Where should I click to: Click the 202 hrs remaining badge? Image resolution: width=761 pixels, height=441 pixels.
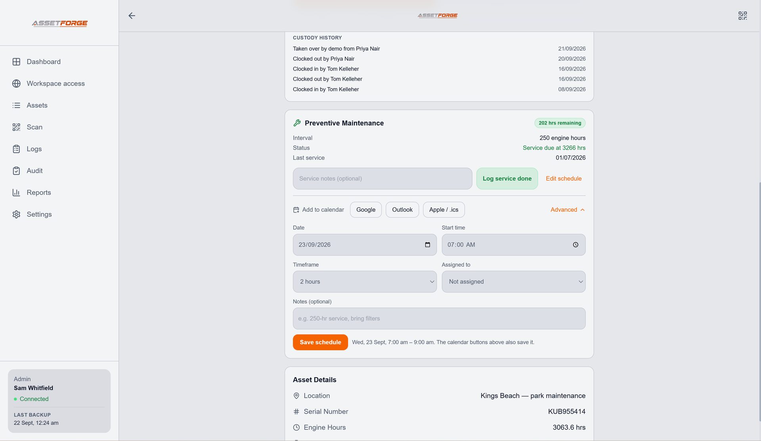pos(560,123)
